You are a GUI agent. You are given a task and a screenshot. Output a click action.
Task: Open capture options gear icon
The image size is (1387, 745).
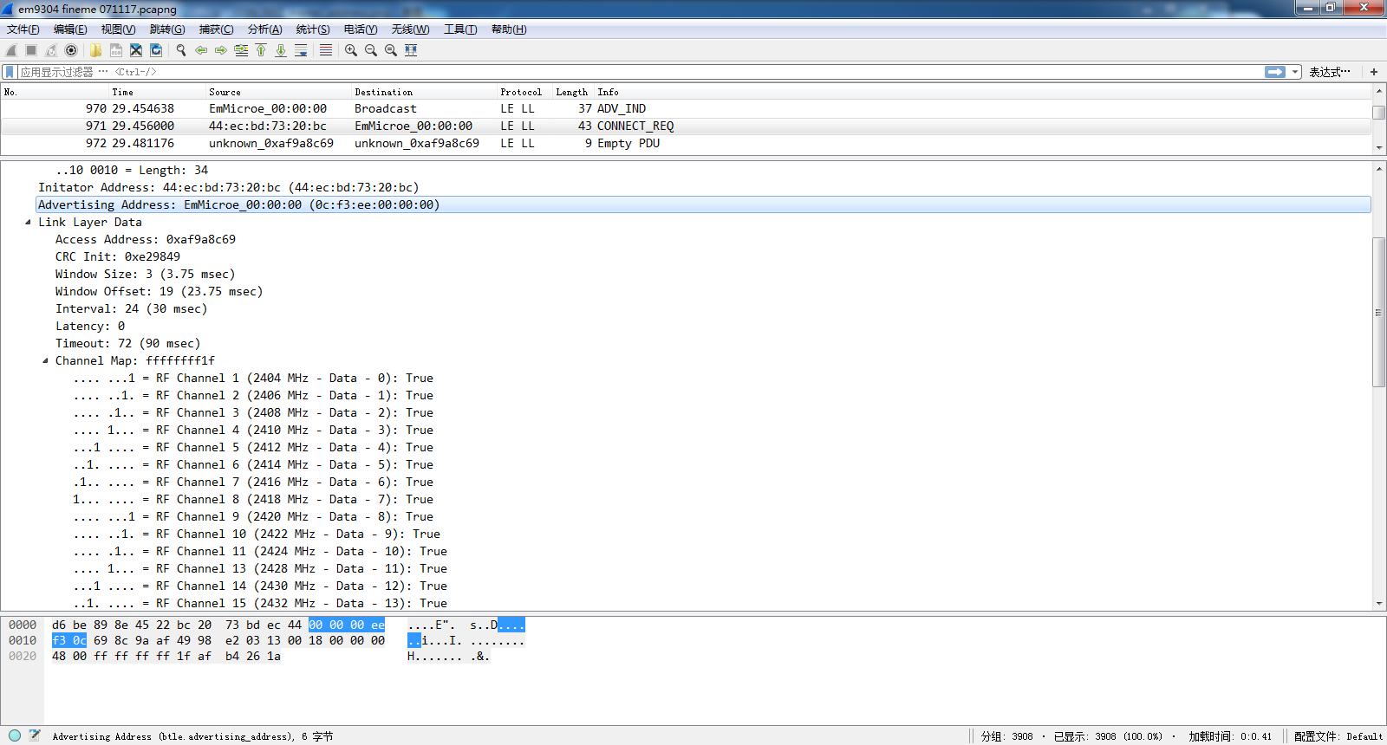71,50
